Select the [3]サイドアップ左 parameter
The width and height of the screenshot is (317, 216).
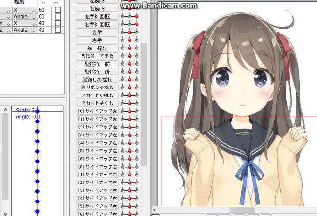pos(97,135)
